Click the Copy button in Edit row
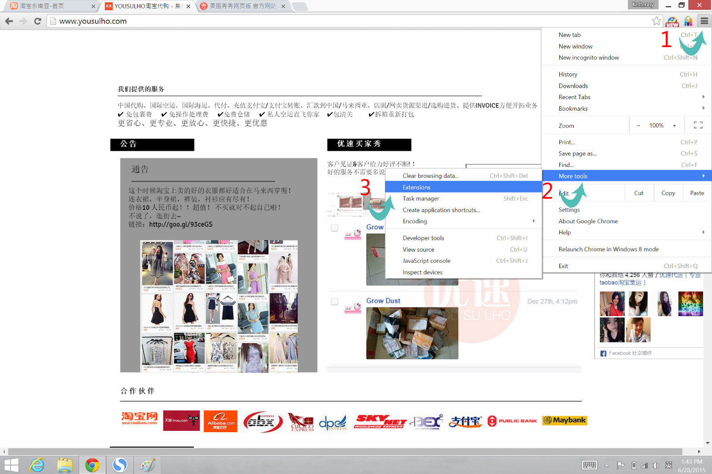Image resolution: width=712 pixels, height=474 pixels. tap(668, 193)
